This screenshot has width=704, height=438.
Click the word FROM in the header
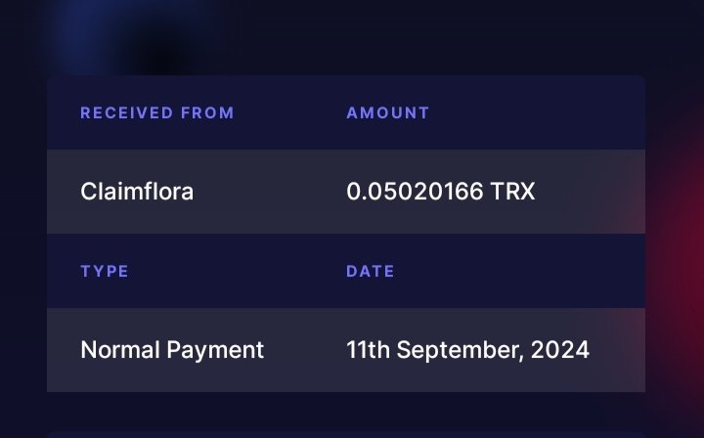click(207, 112)
